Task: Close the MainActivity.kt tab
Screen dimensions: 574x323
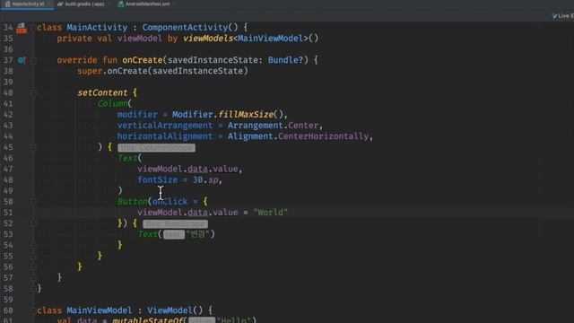Action: (49, 4)
